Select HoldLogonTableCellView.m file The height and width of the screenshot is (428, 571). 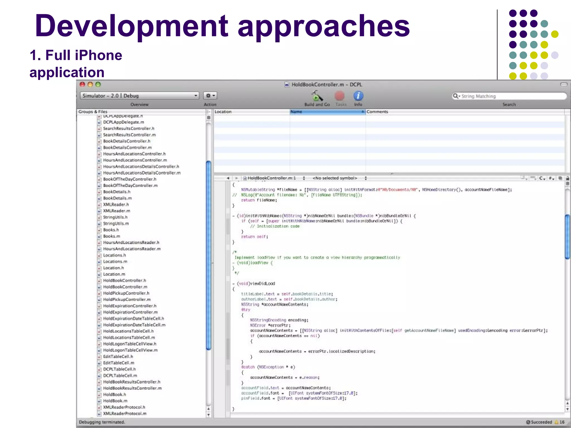(x=130, y=350)
